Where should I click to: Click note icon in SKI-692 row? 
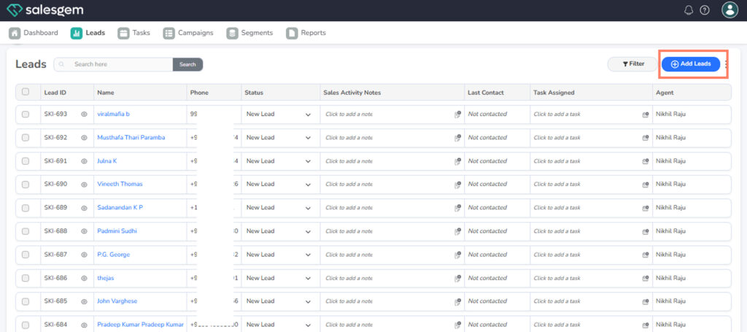pyautogui.click(x=457, y=138)
